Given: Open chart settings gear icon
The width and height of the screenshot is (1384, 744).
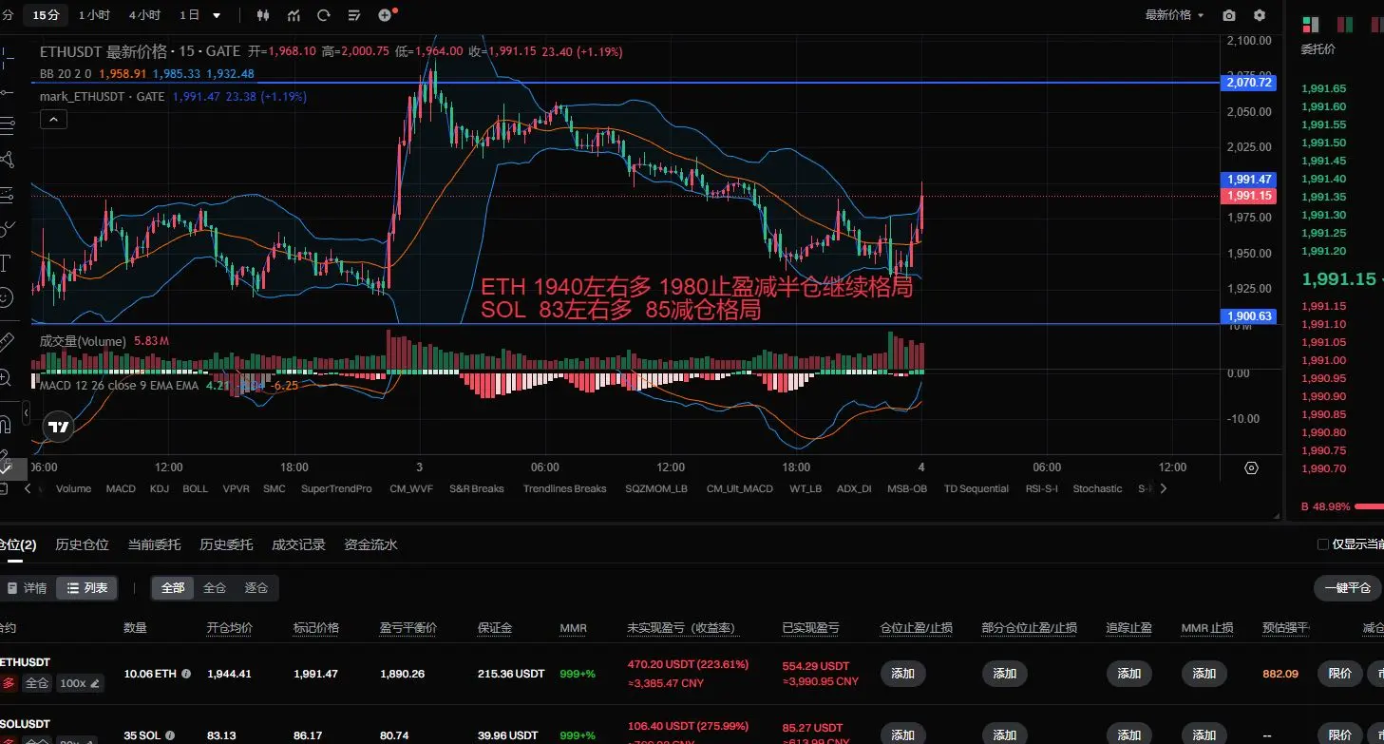Looking at the screenshot, I should 1260,15.
